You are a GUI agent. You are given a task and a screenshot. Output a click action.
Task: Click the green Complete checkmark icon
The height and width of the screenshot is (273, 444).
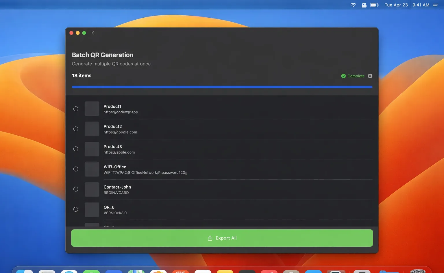343,76
